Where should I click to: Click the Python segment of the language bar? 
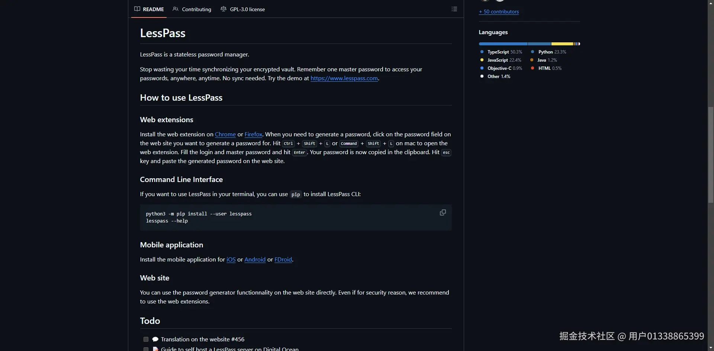click(x=539, y=44)
